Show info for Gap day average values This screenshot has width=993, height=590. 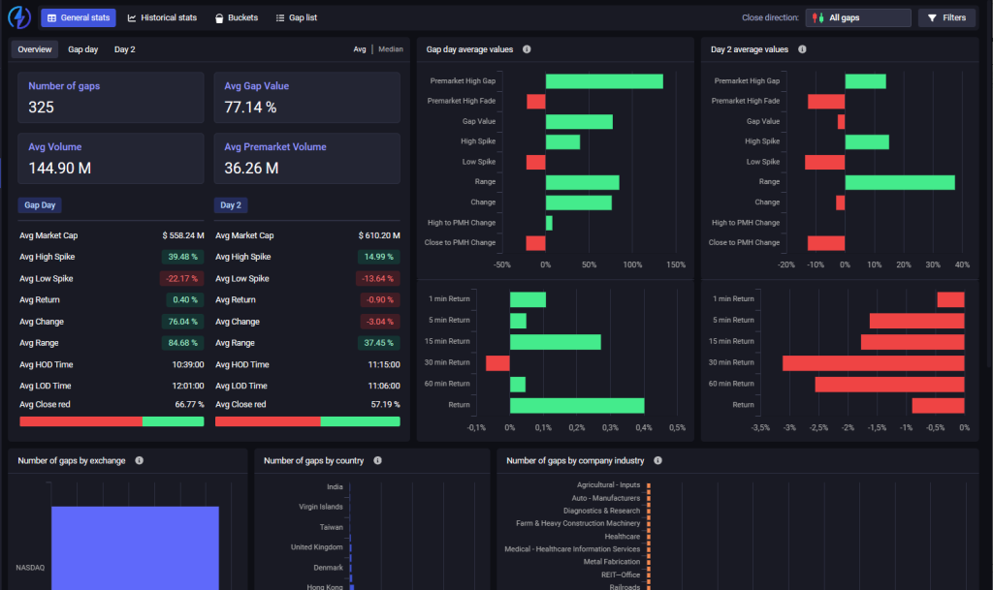coord(527,49)
